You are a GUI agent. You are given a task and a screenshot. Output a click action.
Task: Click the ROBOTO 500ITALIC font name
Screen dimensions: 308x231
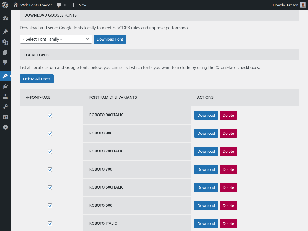pyautogui.click(x=106, y=187)
